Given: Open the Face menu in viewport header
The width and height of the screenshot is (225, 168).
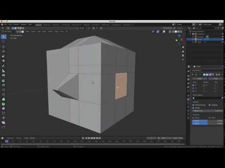Looking at the screenshot, I should click(62, 32).
